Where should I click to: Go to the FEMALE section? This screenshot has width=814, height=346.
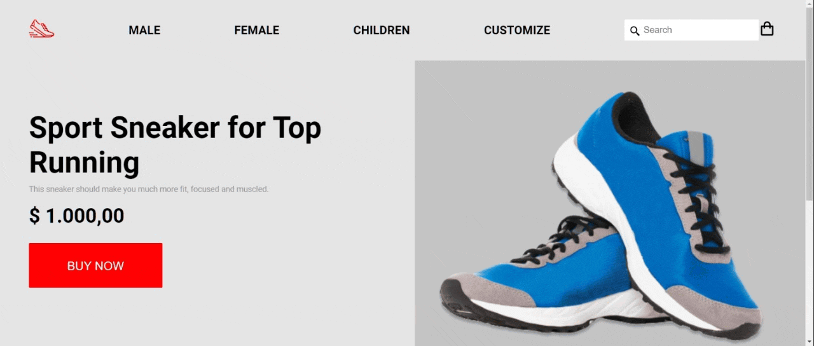(x=257, y=31)
